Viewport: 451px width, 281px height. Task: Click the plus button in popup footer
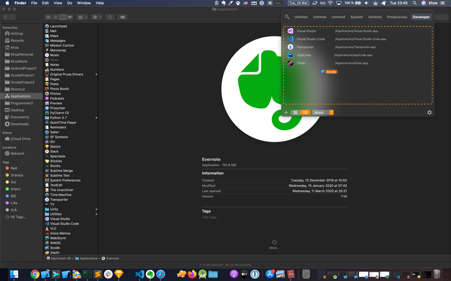[x=286, y=112]
